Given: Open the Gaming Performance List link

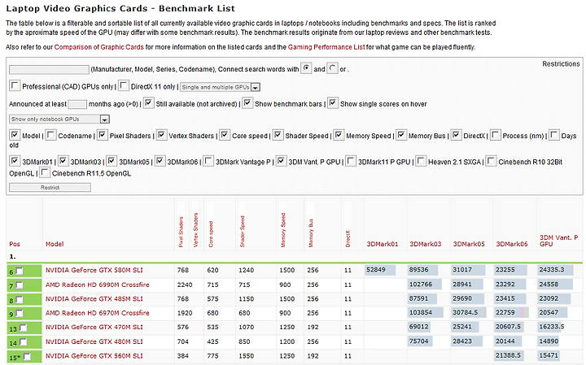Looking at the screenshot, I should (326, 47).
